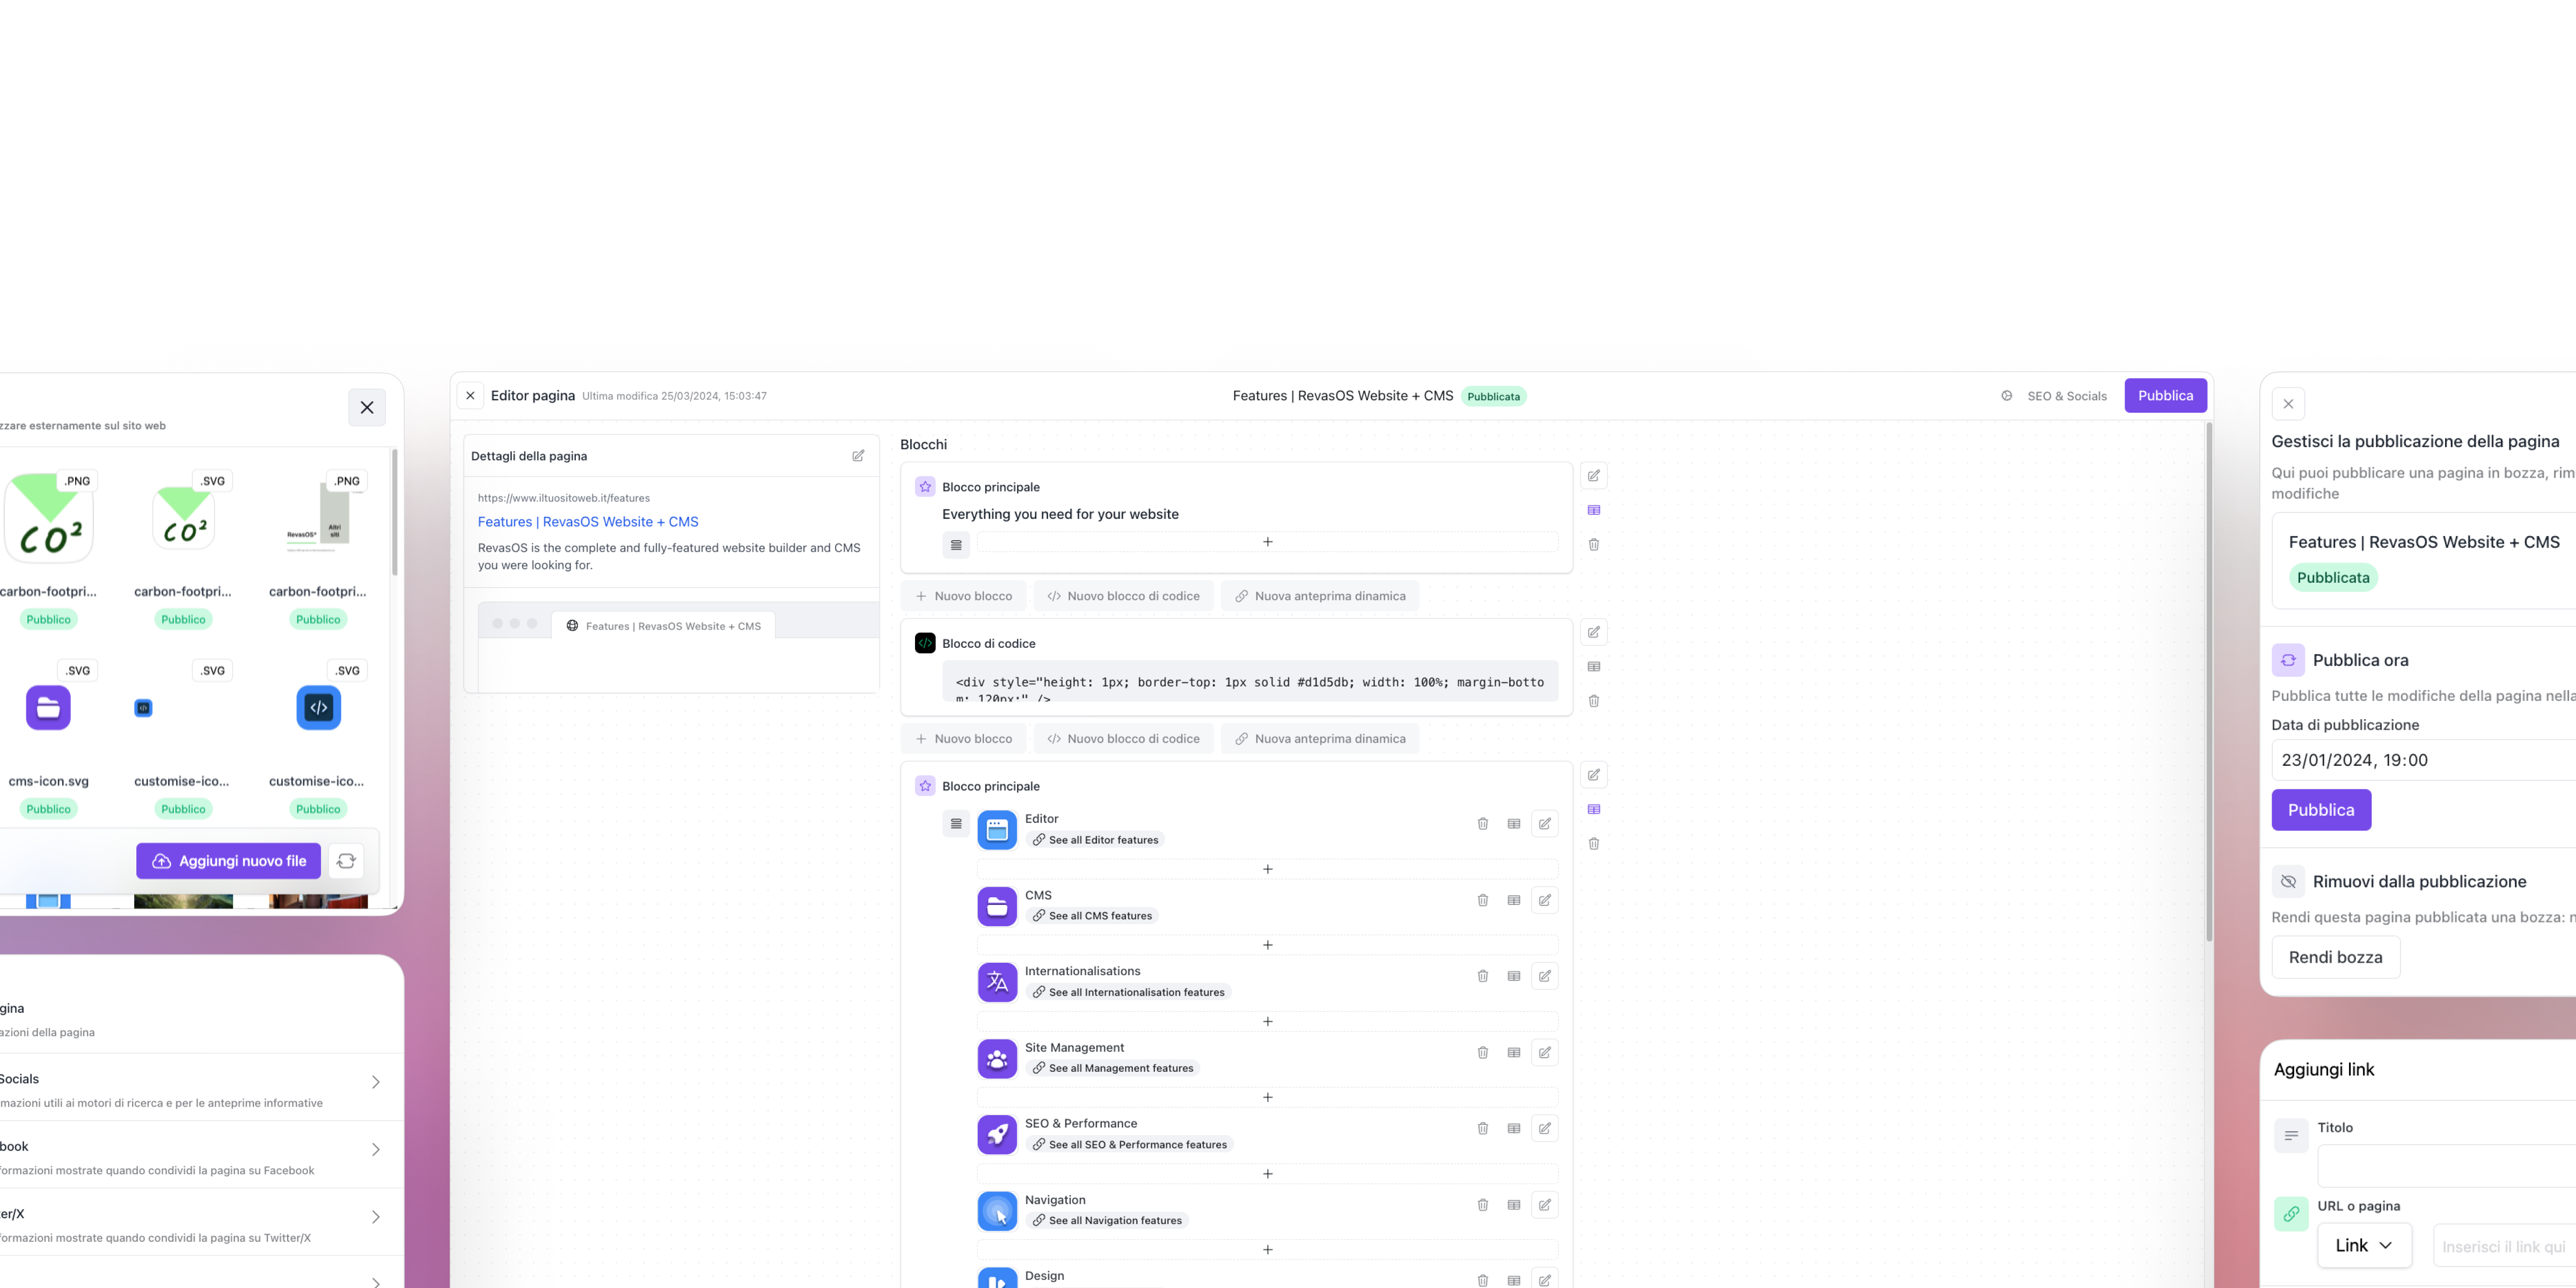Add item below Everything you need text
The width and height of the screenshot is (2576, 1288).
click(x=1267, y=542)
